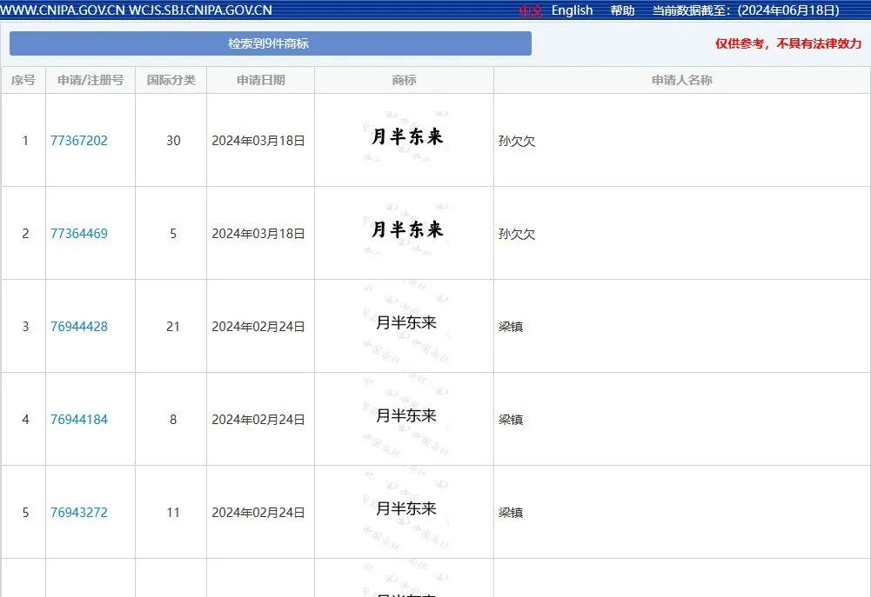The height and width of the screenshot is (597, 871).
Task: Switch language to English
Action: click(x=572, y=10)
